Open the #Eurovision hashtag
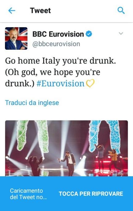133x211 pixels. [60, 83]
